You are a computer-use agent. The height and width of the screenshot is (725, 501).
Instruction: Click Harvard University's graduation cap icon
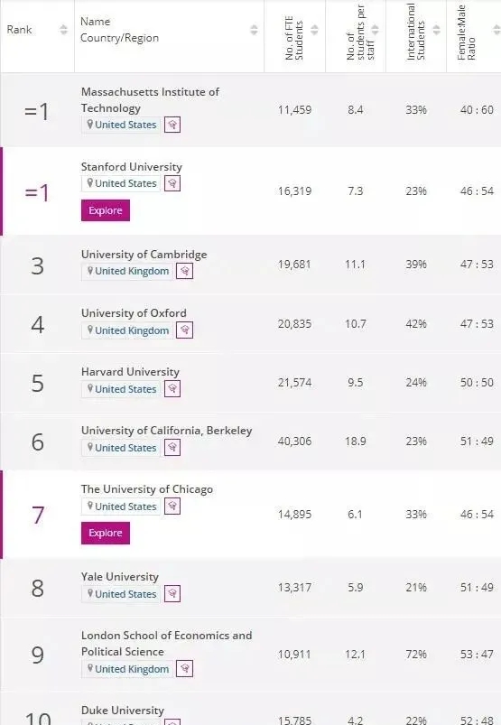(172, 389)
